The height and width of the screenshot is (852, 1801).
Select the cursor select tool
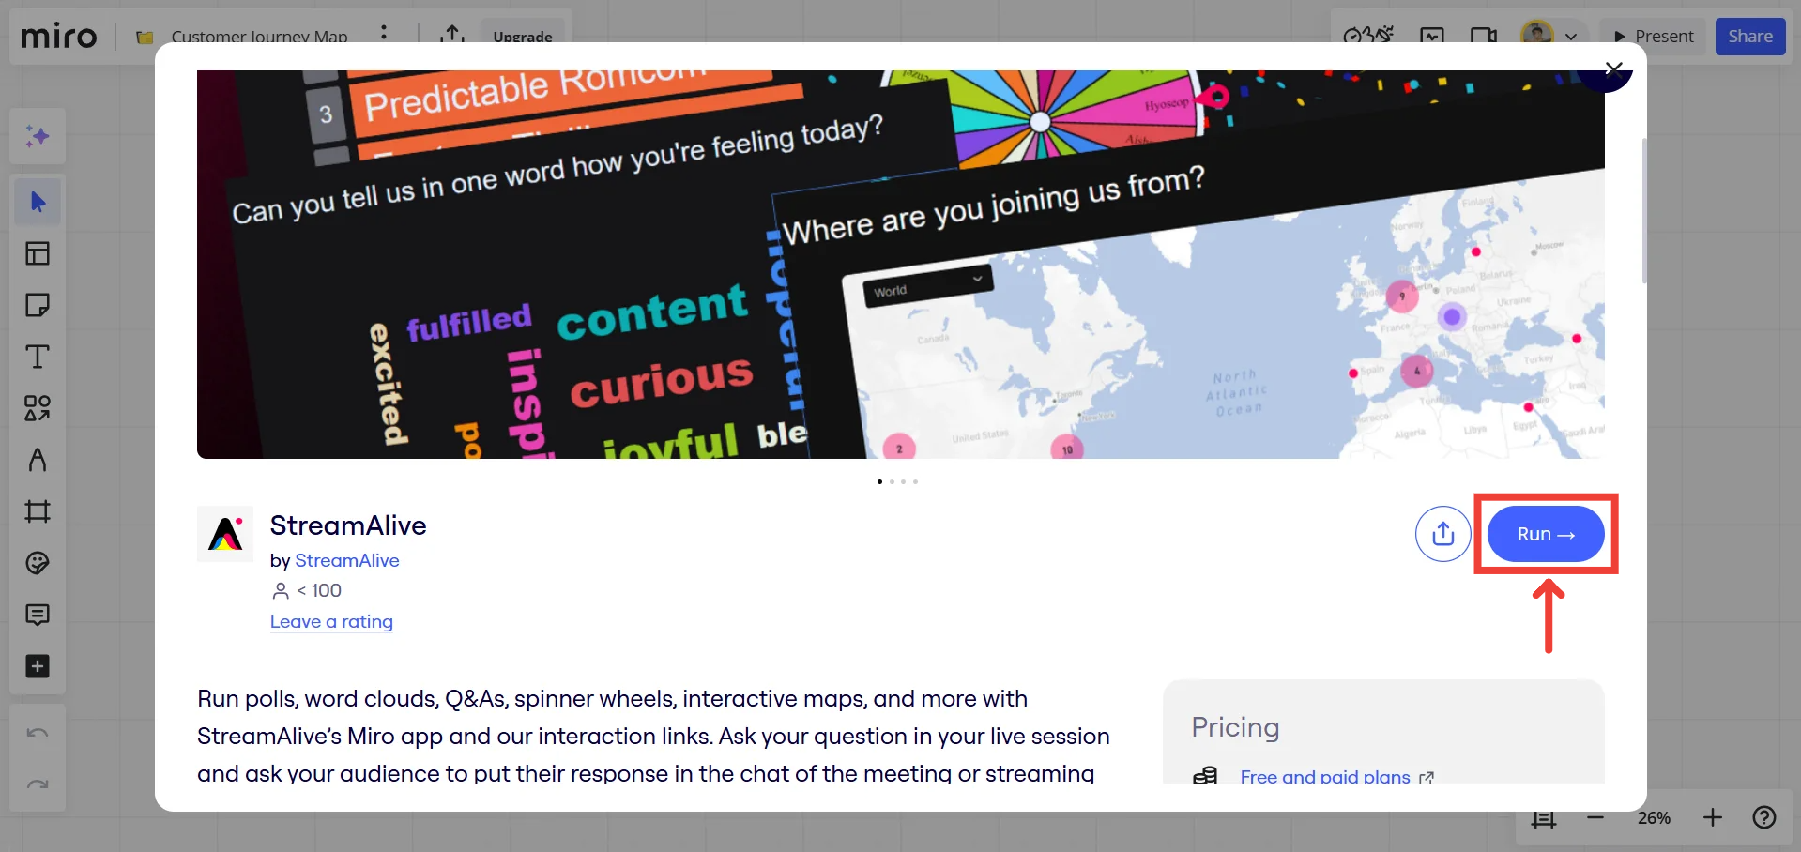pyautogui.click(x=38, y=202)
